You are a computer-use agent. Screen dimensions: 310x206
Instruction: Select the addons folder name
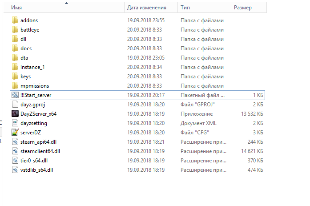coord(29,20)
